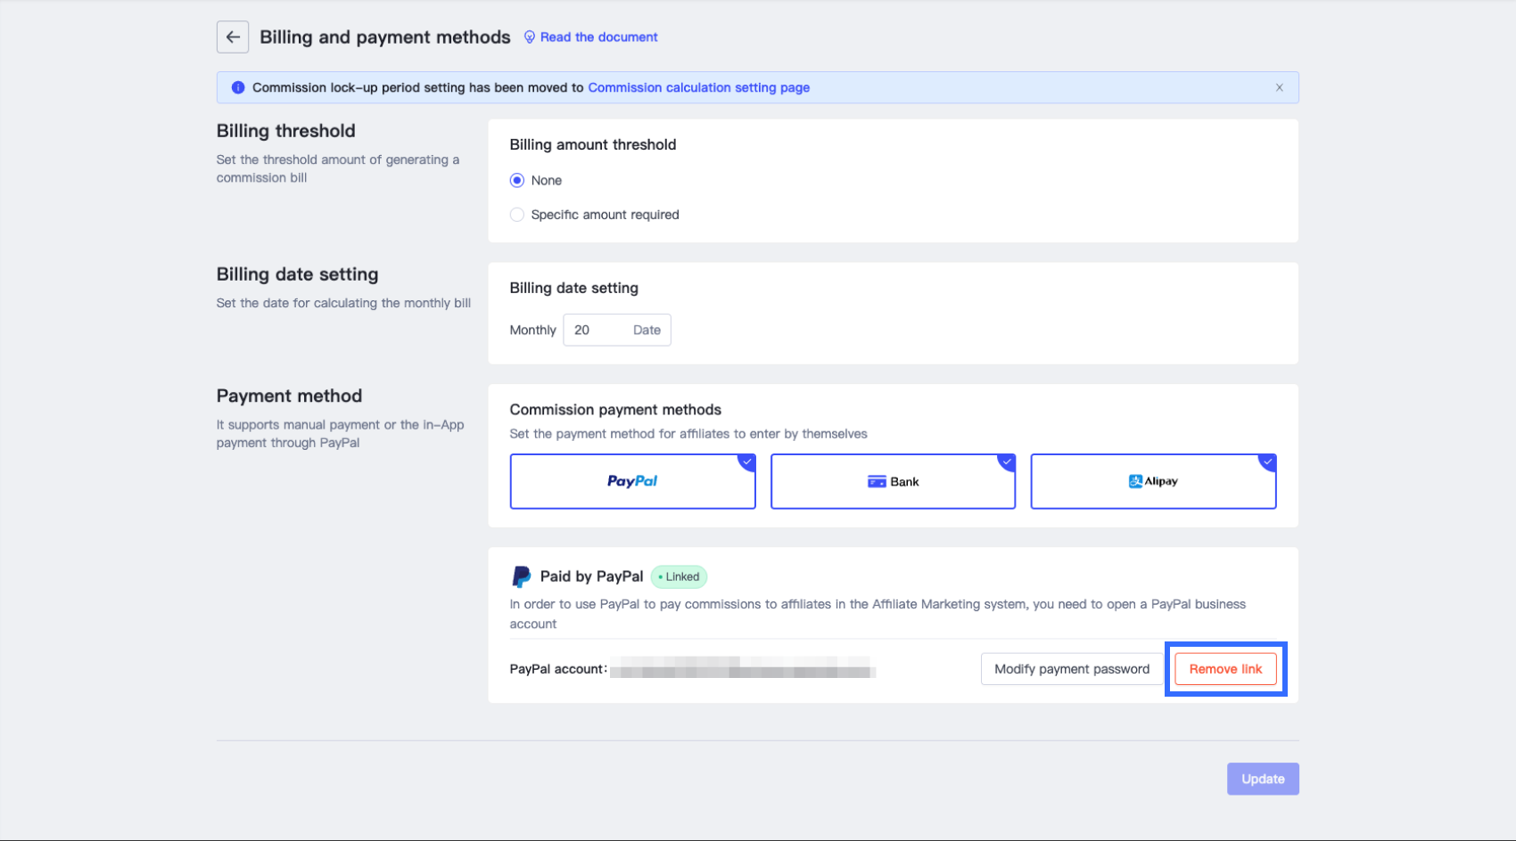Viewport: 1516px width, 841px height.
Task: Click the Remove link button
Action: (x=1225, y=669)
